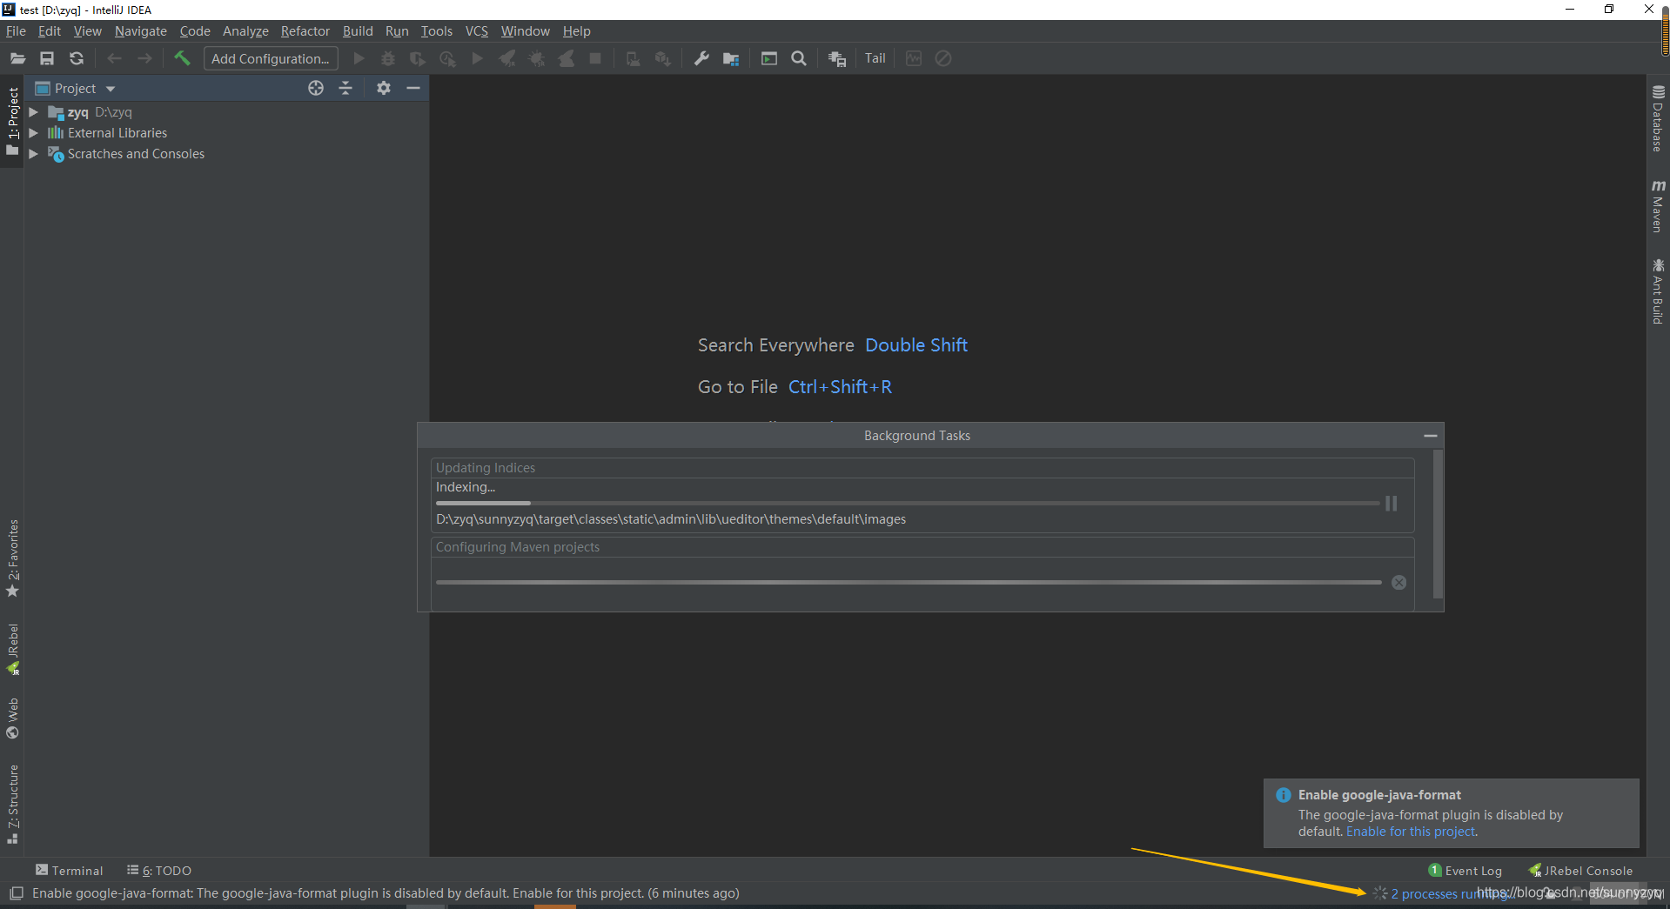Expand Scratches and Consoles node

33,154
